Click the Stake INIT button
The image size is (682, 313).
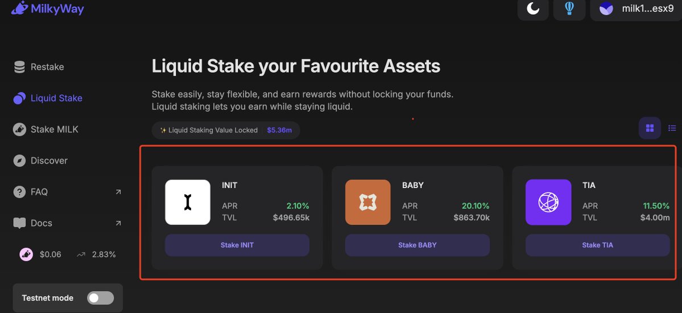[237, 245]
